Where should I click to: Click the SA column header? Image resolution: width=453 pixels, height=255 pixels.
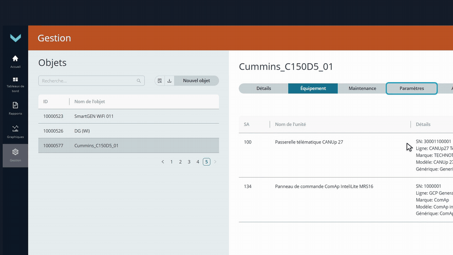[246, 124]
